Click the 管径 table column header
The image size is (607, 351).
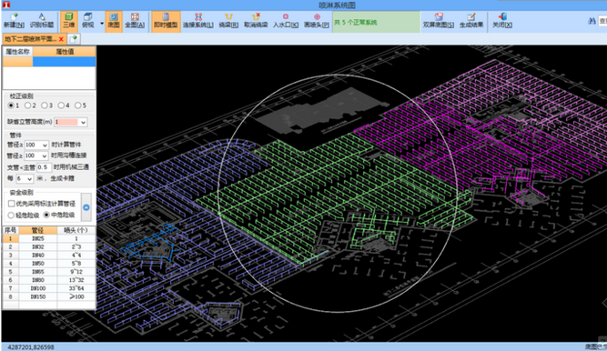[x=37, y=230]
